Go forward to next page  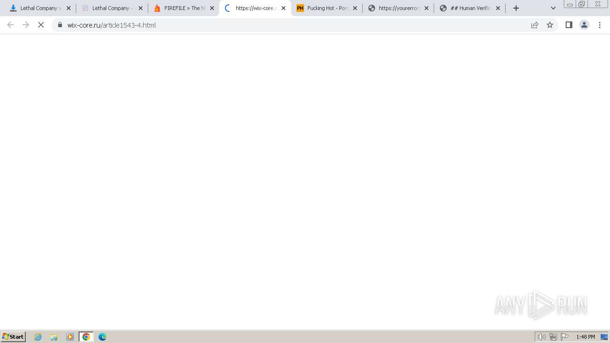click(26, 25)
